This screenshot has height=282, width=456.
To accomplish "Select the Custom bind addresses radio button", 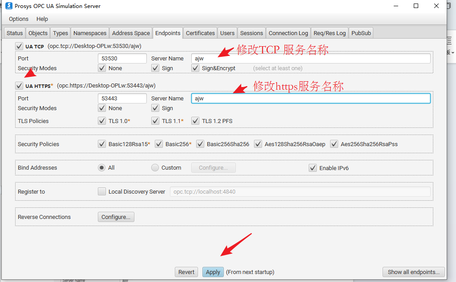I will (155, 167).
